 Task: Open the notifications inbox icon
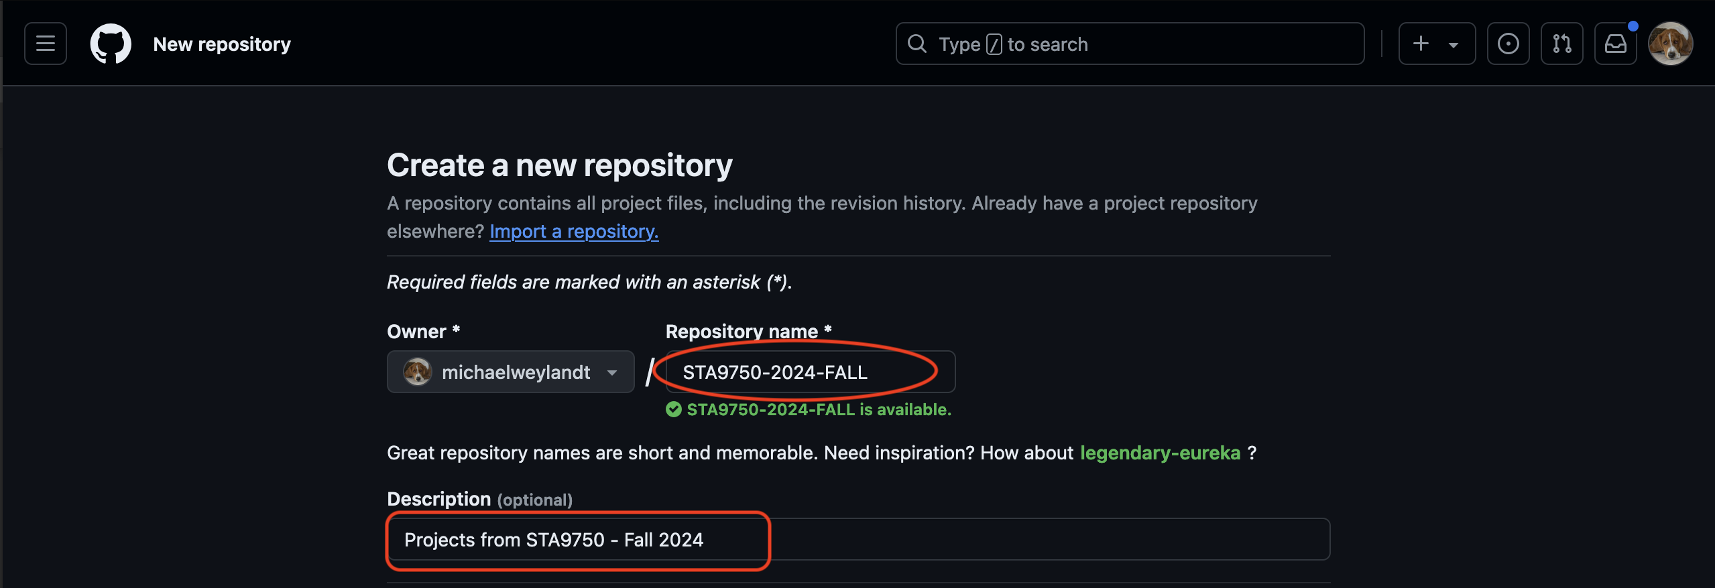(1615, 44)
